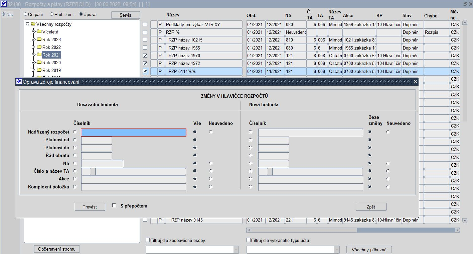473x254 pixels.
Task: Click the Provést button
Action: [90, 207]
